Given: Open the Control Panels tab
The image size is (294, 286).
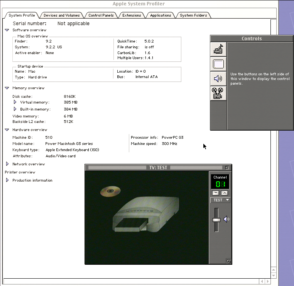Looking at the screenshot, I should click(x=101, y=15).
